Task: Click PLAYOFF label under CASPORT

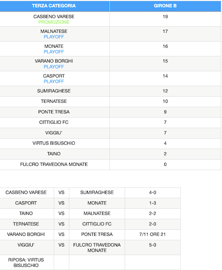Action: tap(54, 82)
